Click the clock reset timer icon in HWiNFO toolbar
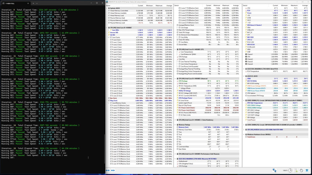 click(290, 170)
